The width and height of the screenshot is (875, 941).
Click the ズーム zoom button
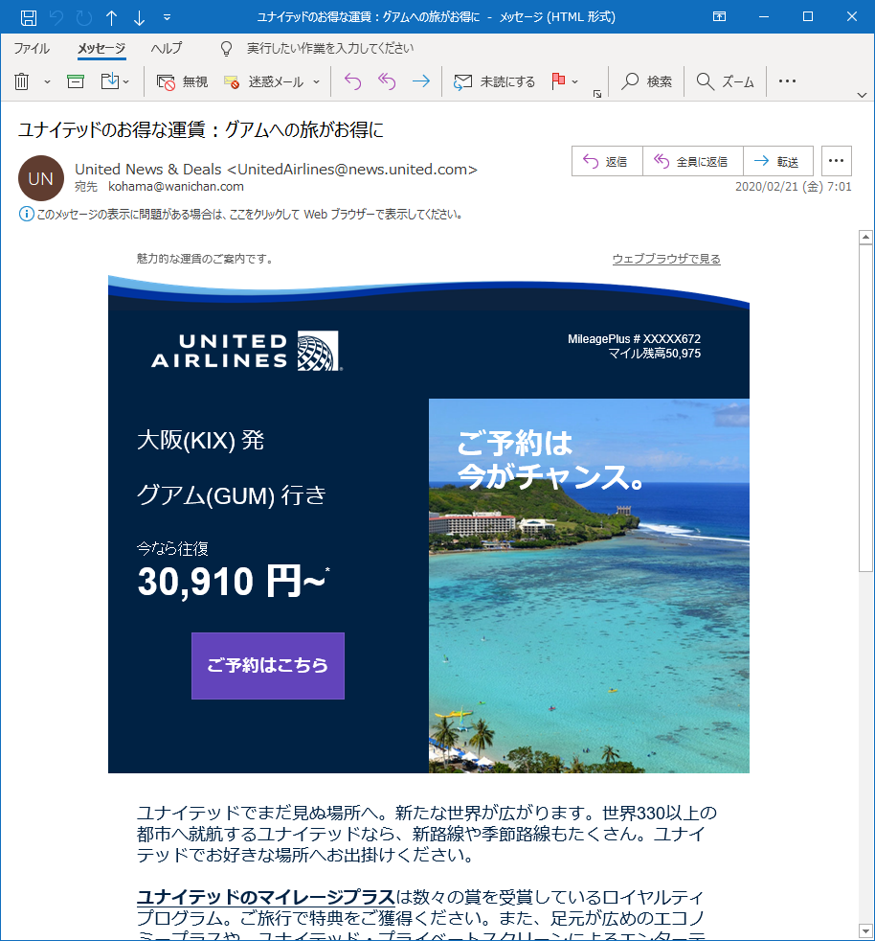(726, 81)
